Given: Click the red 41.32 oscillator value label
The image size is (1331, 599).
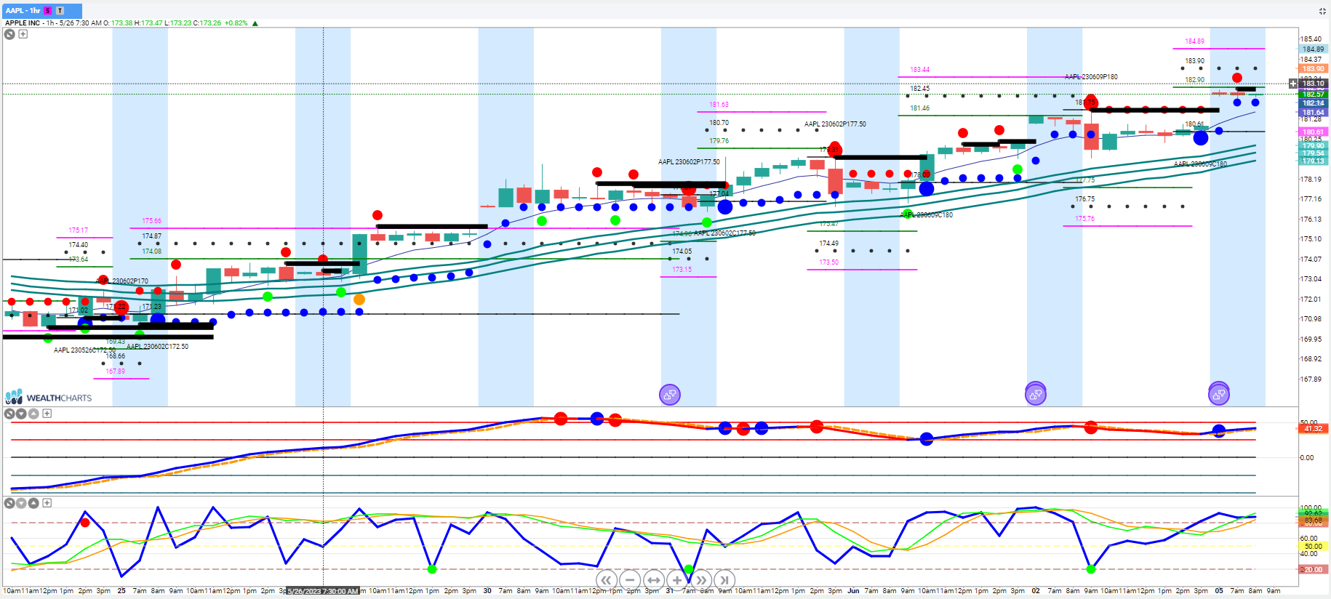Looking at the screenshot, I should coord(1313,429).
